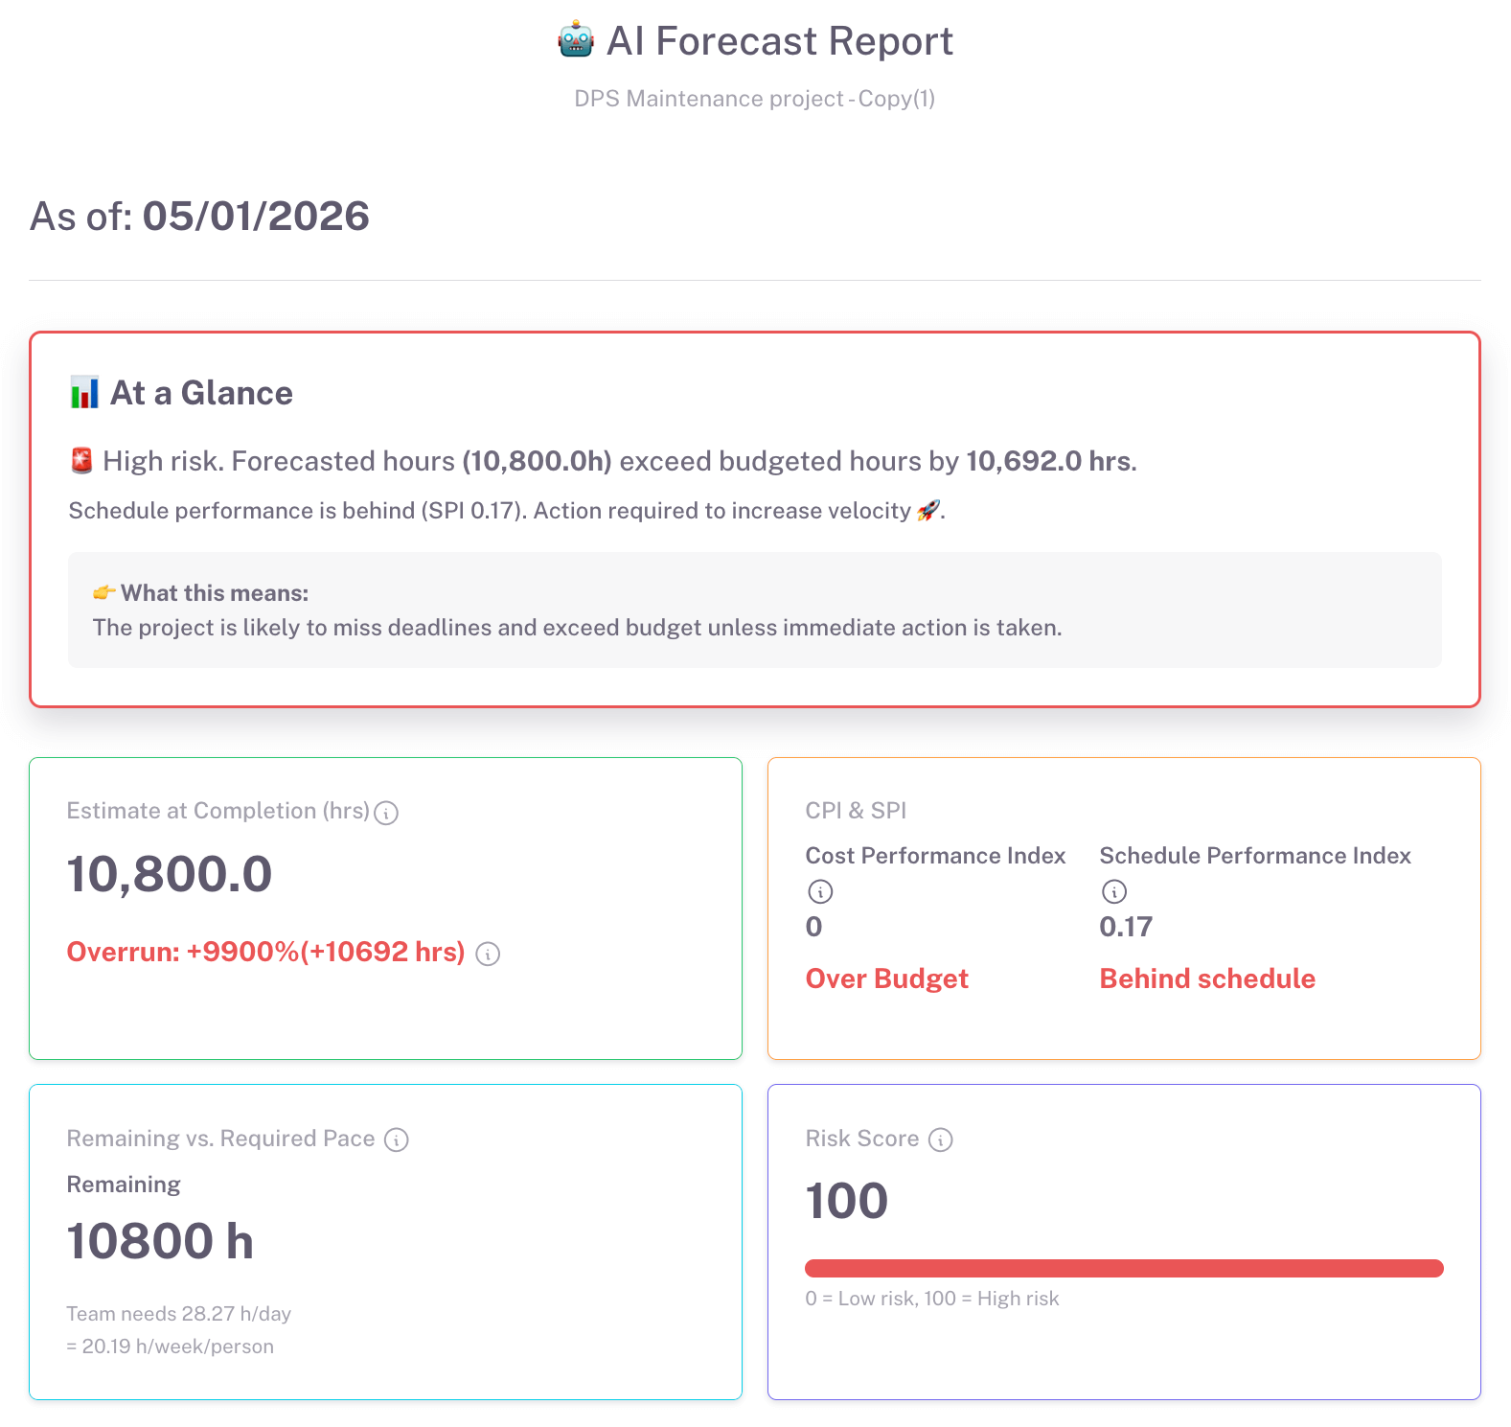
Task: Select the red Over Budget status label
Action: [x=886, y=978]
